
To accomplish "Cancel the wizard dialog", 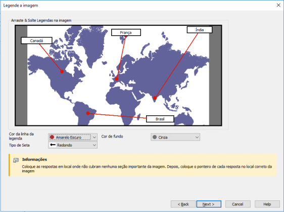I will [238, 204].
